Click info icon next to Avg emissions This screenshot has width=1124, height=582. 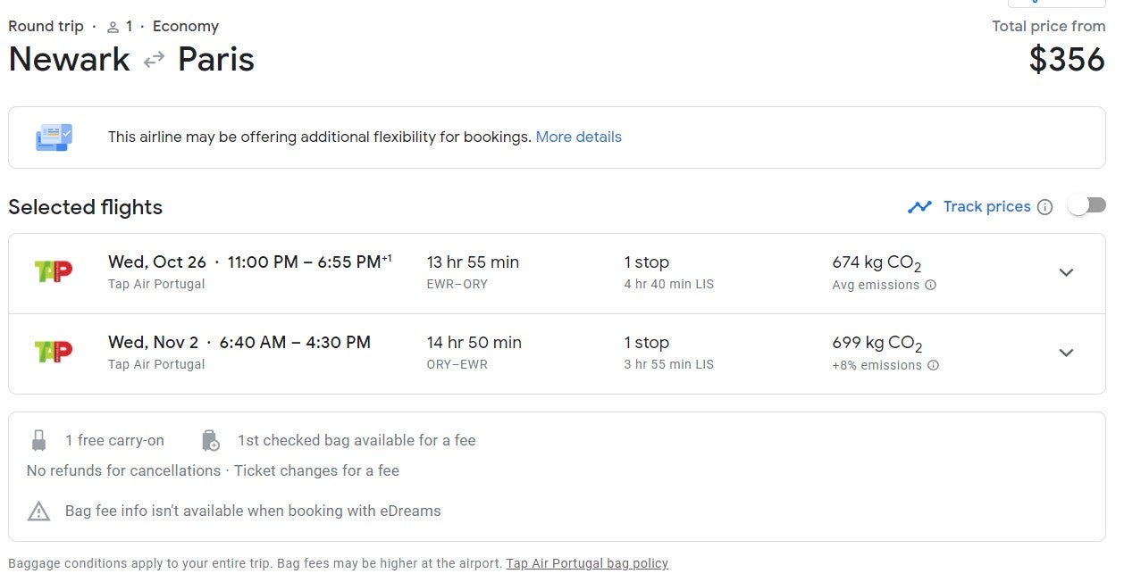[x=930, y=286]
